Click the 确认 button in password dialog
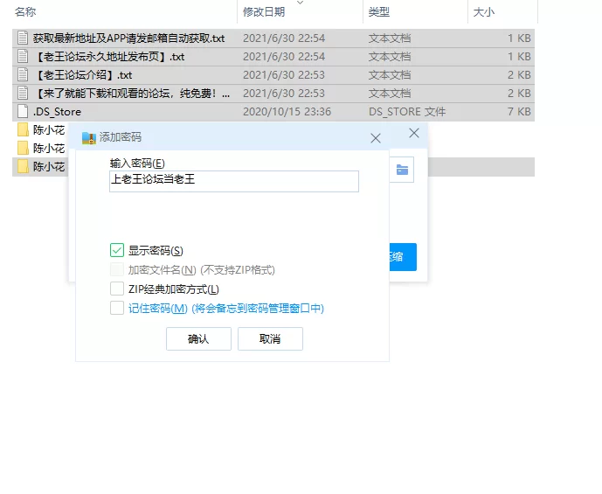602x494 pixels. pos(198,339)
